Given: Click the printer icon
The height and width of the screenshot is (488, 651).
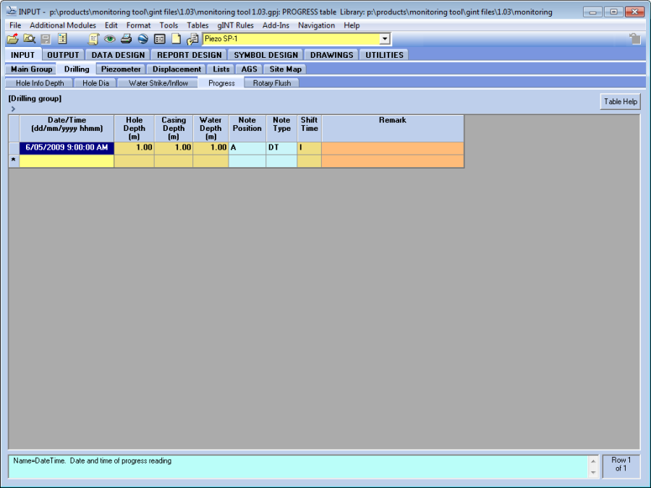Looking at the screenshot, I should (126, 39).
